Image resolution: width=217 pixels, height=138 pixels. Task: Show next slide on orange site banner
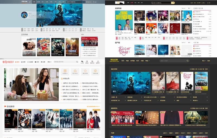pyautogui.click(x=58, y=85)
